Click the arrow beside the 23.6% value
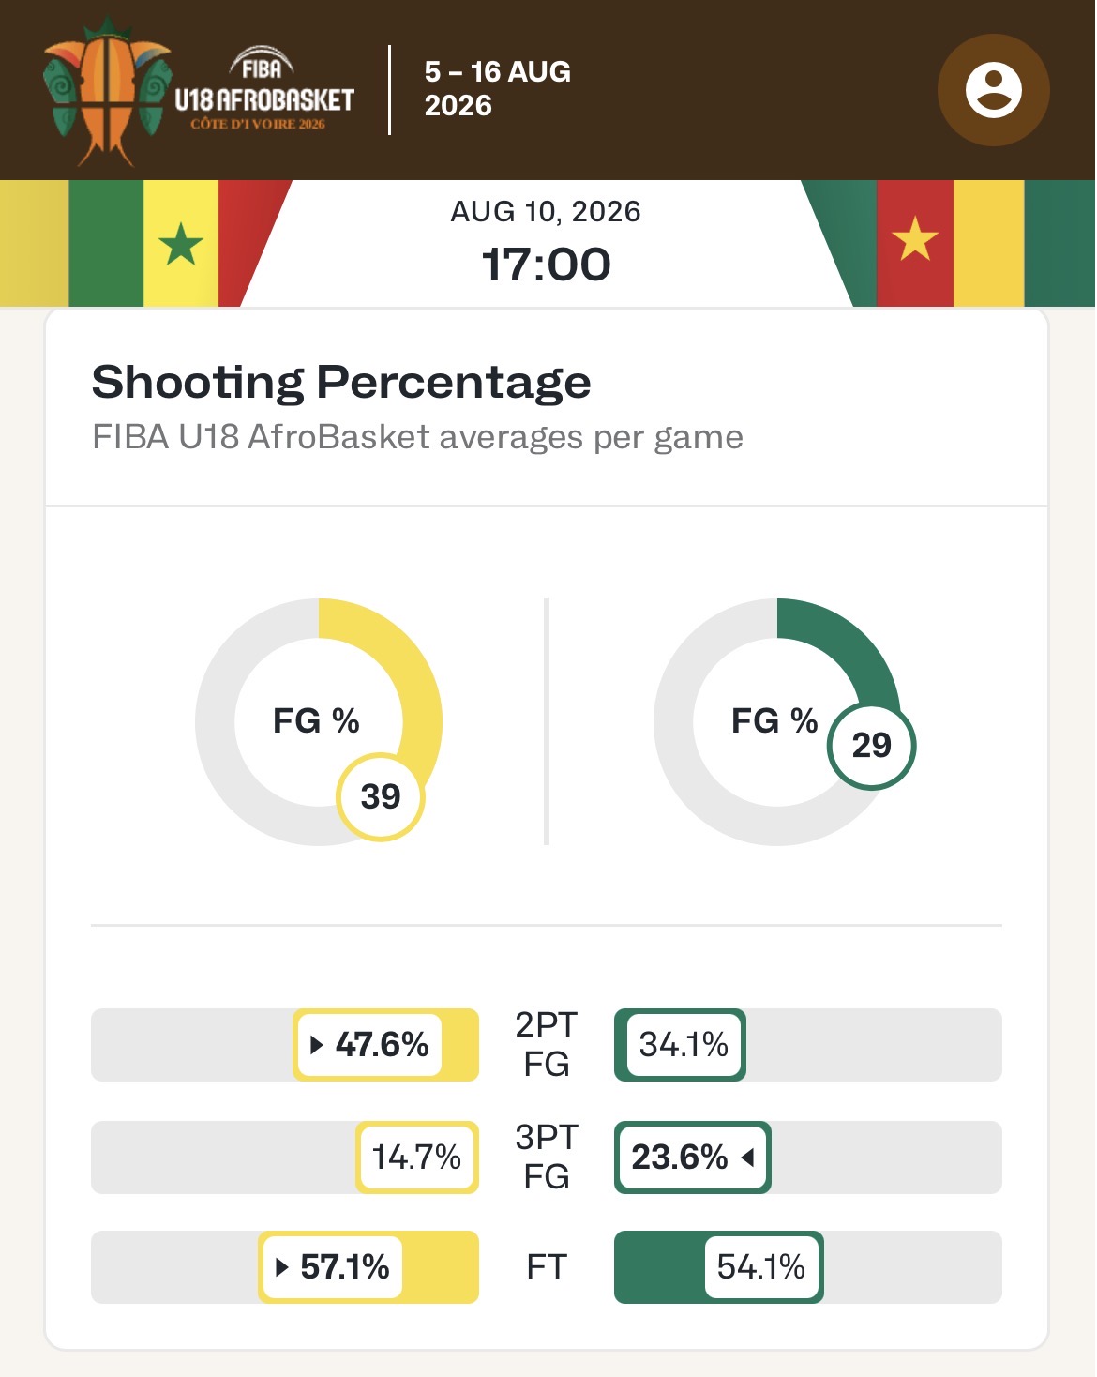This screenshot has height=1377, width=1097. pyautogui.click(x=747, y=1158)
